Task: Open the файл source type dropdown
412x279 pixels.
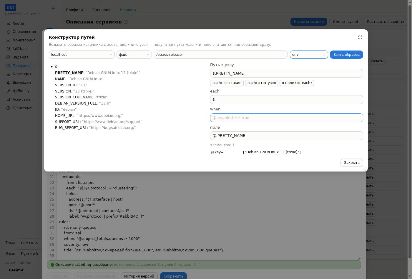Action: 134,55
